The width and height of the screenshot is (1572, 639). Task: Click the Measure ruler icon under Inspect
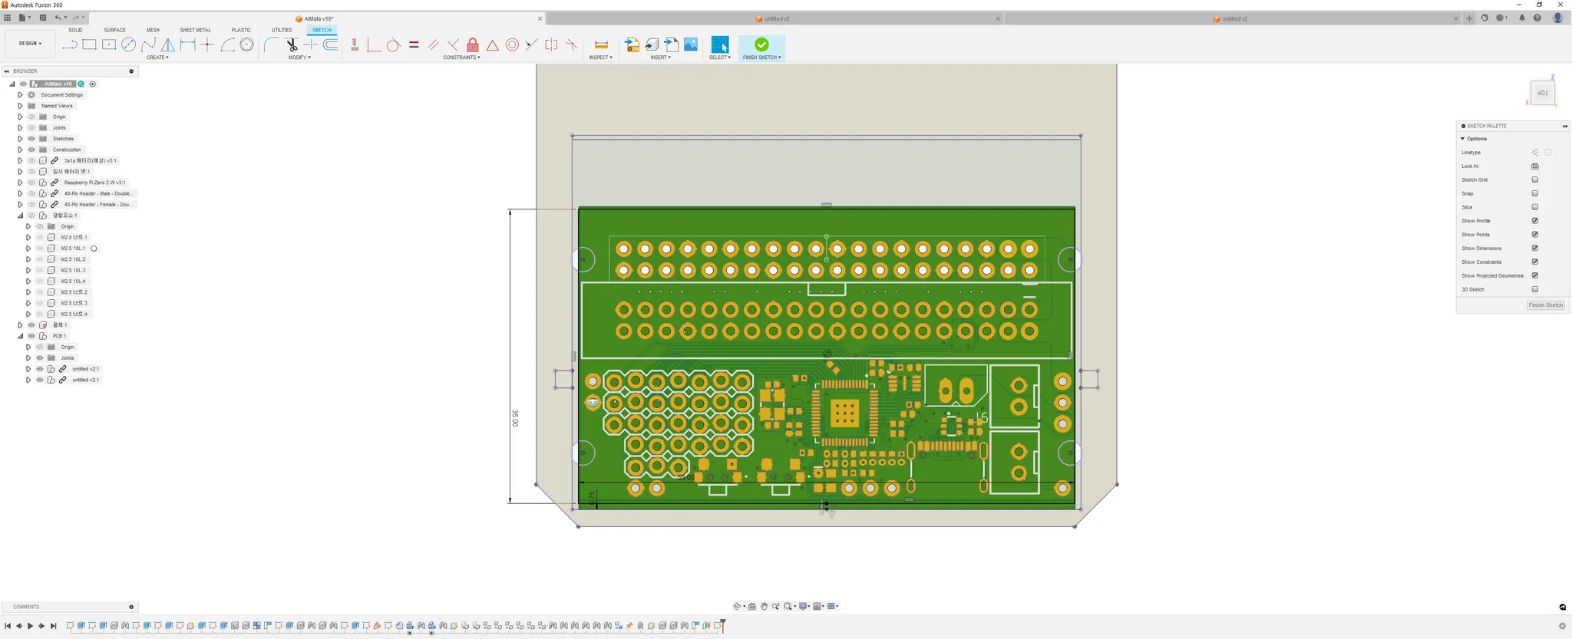pyautogui.click(x=601, y=45)
